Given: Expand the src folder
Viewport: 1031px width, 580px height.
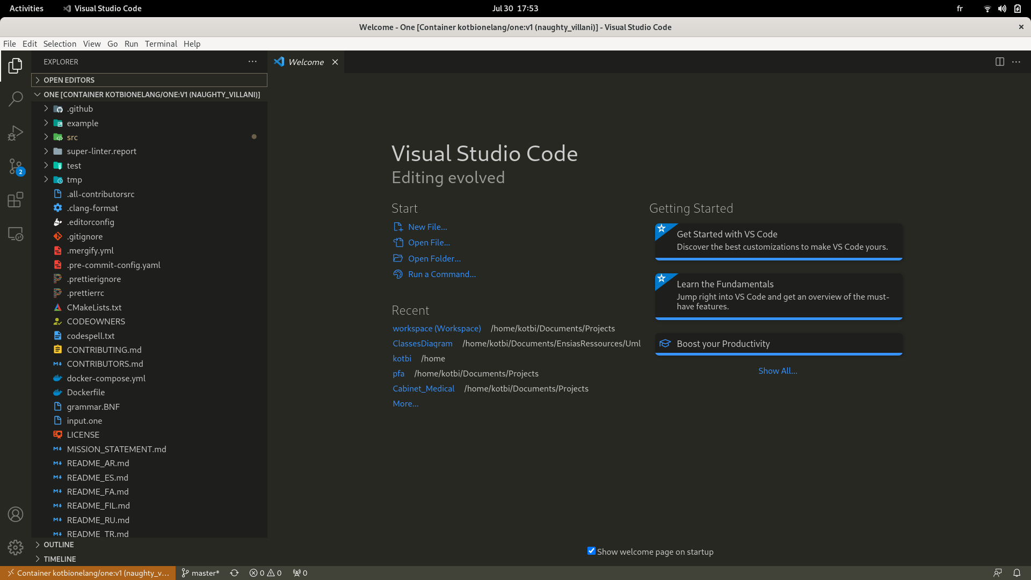Looking at the screenshot, I should pyautogui.click(x=72, y=137).
